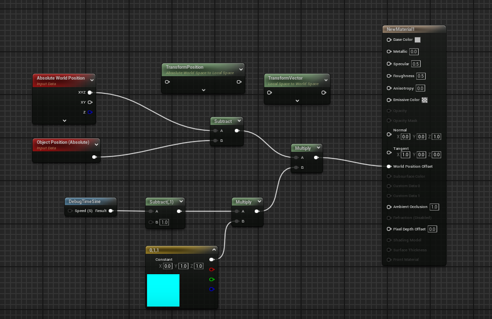The width and height of the screenshot is (492, 319).
Task: Click the blue Z output pin on Absolute World Position
Action: click(90, 112)
